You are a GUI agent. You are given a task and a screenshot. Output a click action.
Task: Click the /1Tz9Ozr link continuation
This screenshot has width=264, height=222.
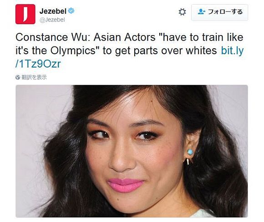(x=38, y=64)
